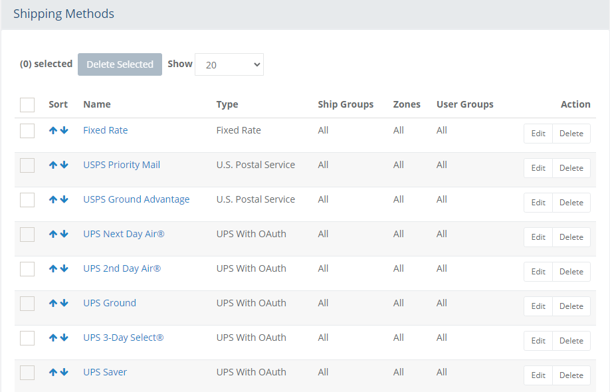The width and height of the screenshot is (610, 392).
Task: Click the Zones column header
Action: [x=407, y=104]
